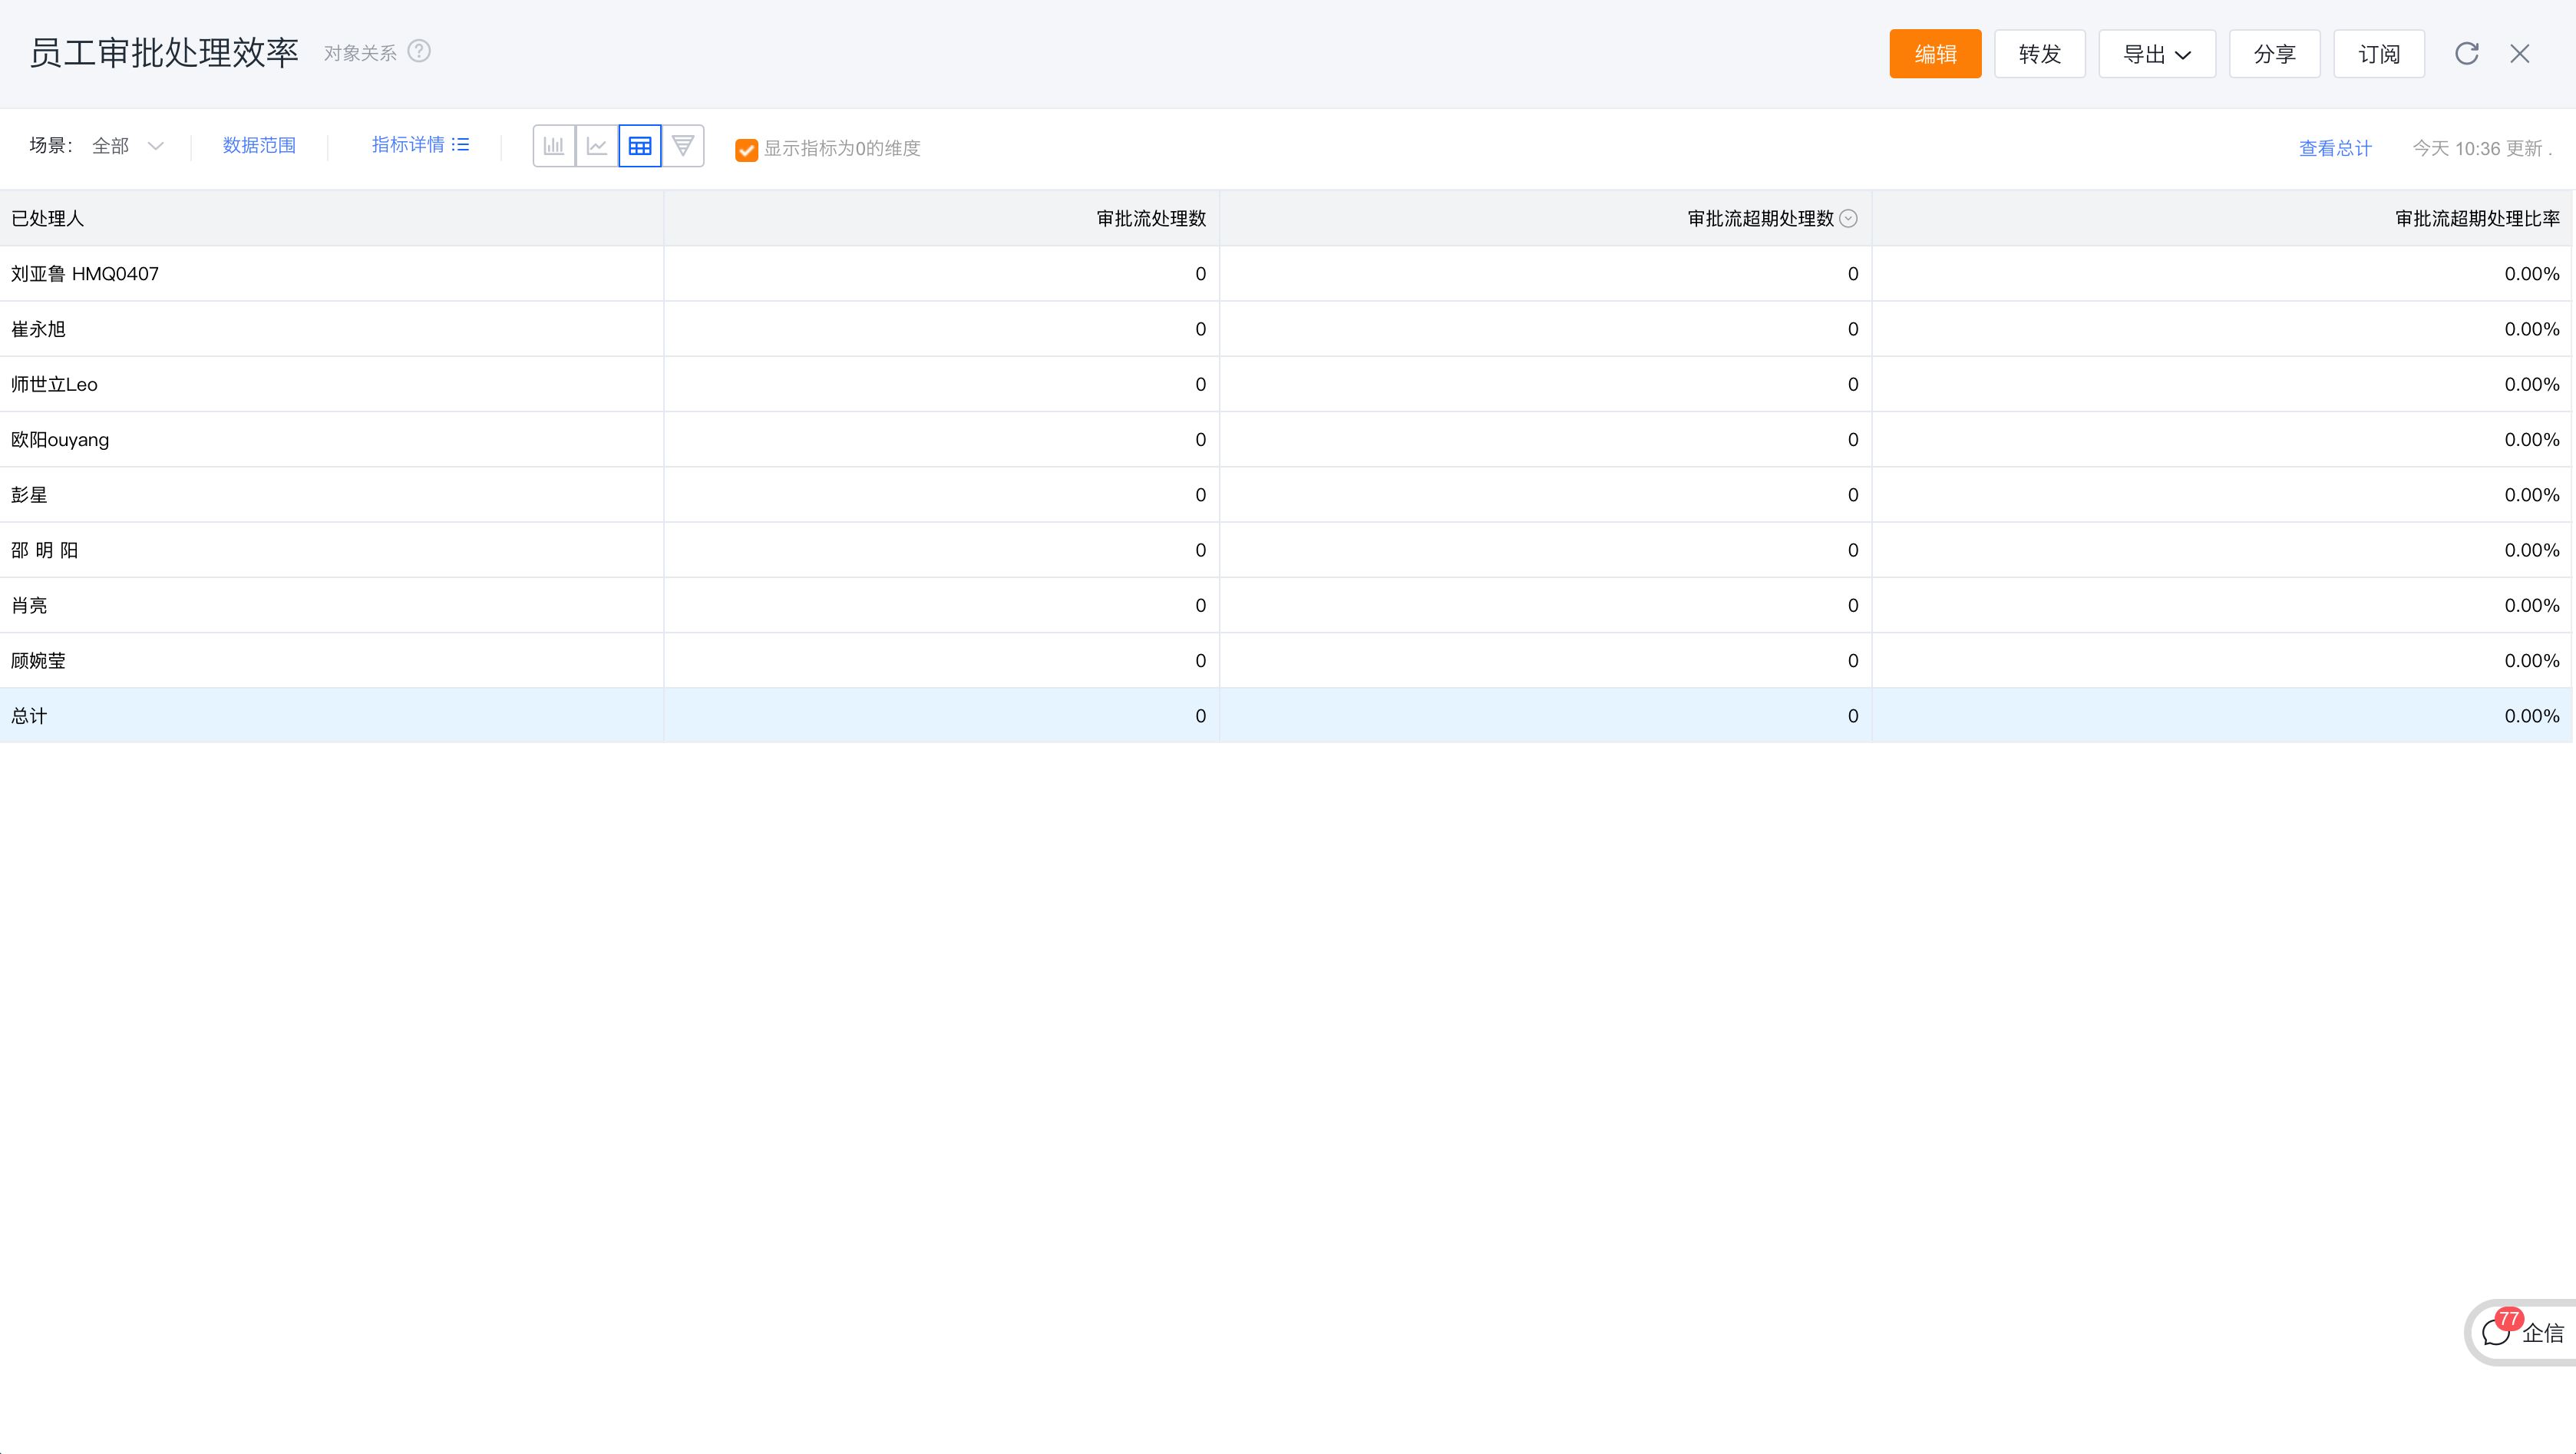Select row 邵 明 阳
The width and height of the screenshot is (2576, 1454).
coord(1285,550)
